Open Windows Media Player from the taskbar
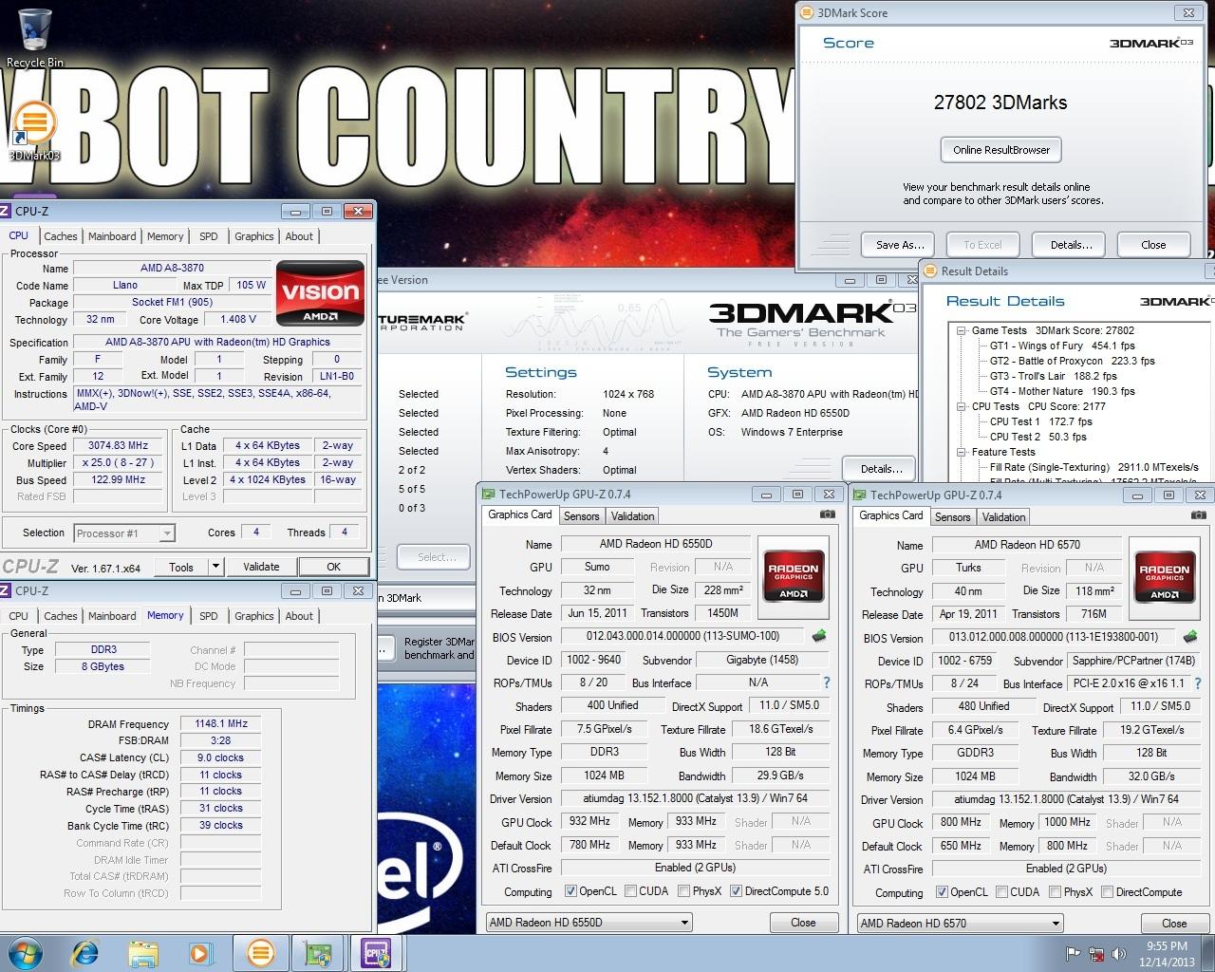The image size is (1215, 972). (200, 953)
